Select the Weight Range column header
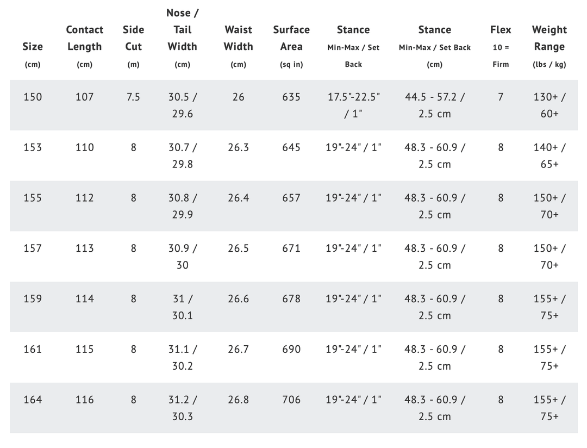This screenshot has height=448, width=587. 549,38
